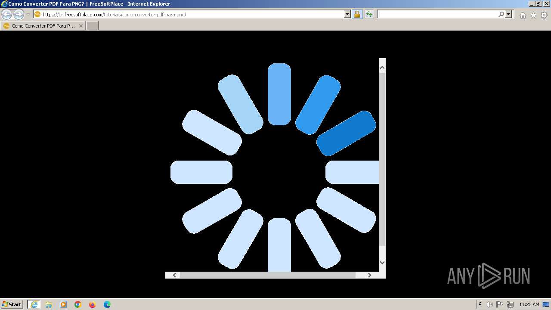
Task: Click the Refresh page icon
Action: (369, 14)
